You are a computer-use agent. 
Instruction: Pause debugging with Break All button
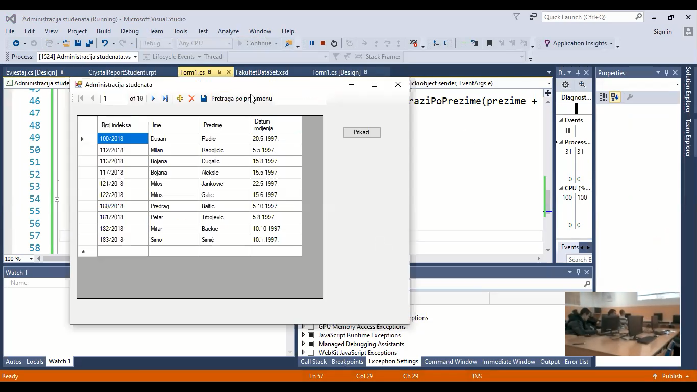312,43
